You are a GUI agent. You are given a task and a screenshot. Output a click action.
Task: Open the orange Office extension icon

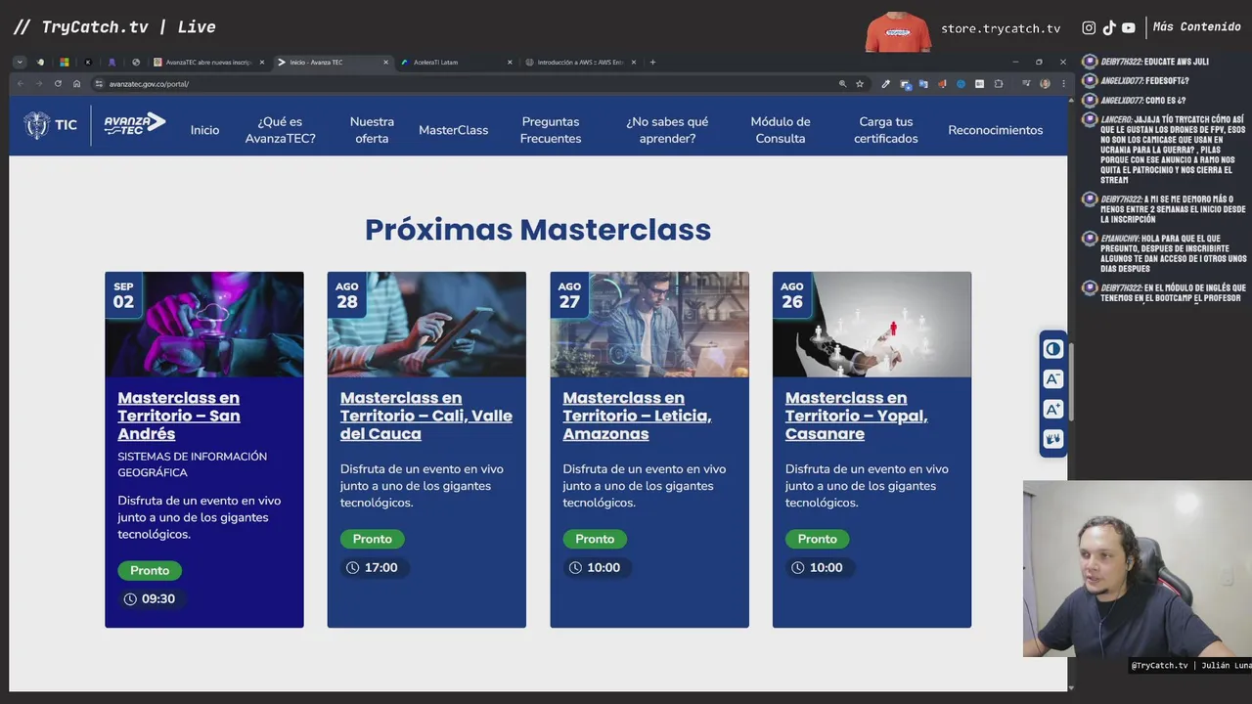pyautogui.click(x=942, y=84)
